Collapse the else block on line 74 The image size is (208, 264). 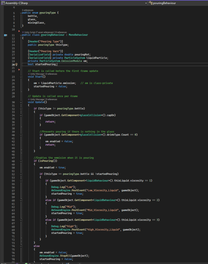[21, 246]
